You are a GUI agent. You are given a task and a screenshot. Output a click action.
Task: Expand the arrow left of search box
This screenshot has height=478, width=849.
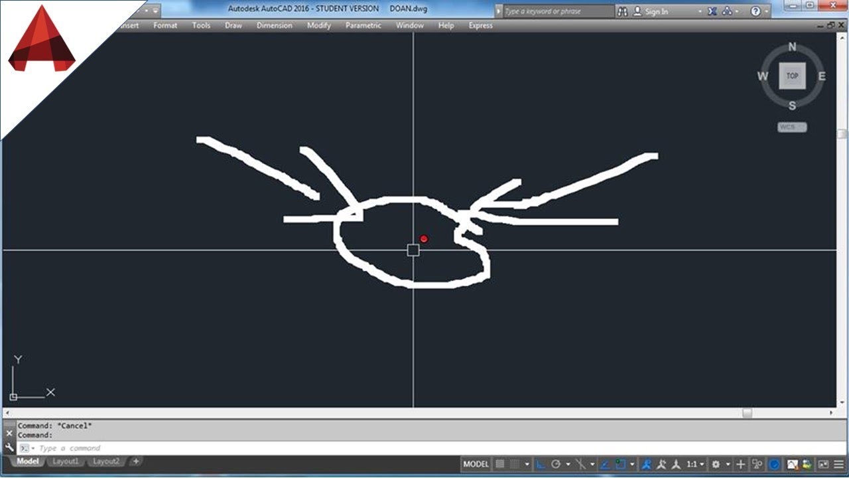point(498,11)
